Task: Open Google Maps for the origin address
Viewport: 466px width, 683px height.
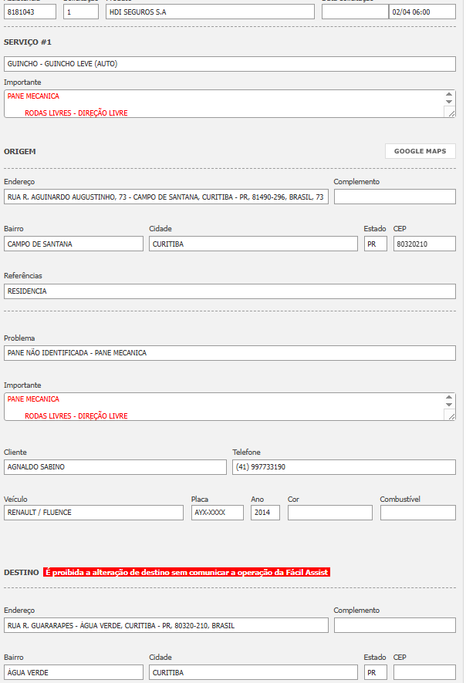Action: click(420, 151)
